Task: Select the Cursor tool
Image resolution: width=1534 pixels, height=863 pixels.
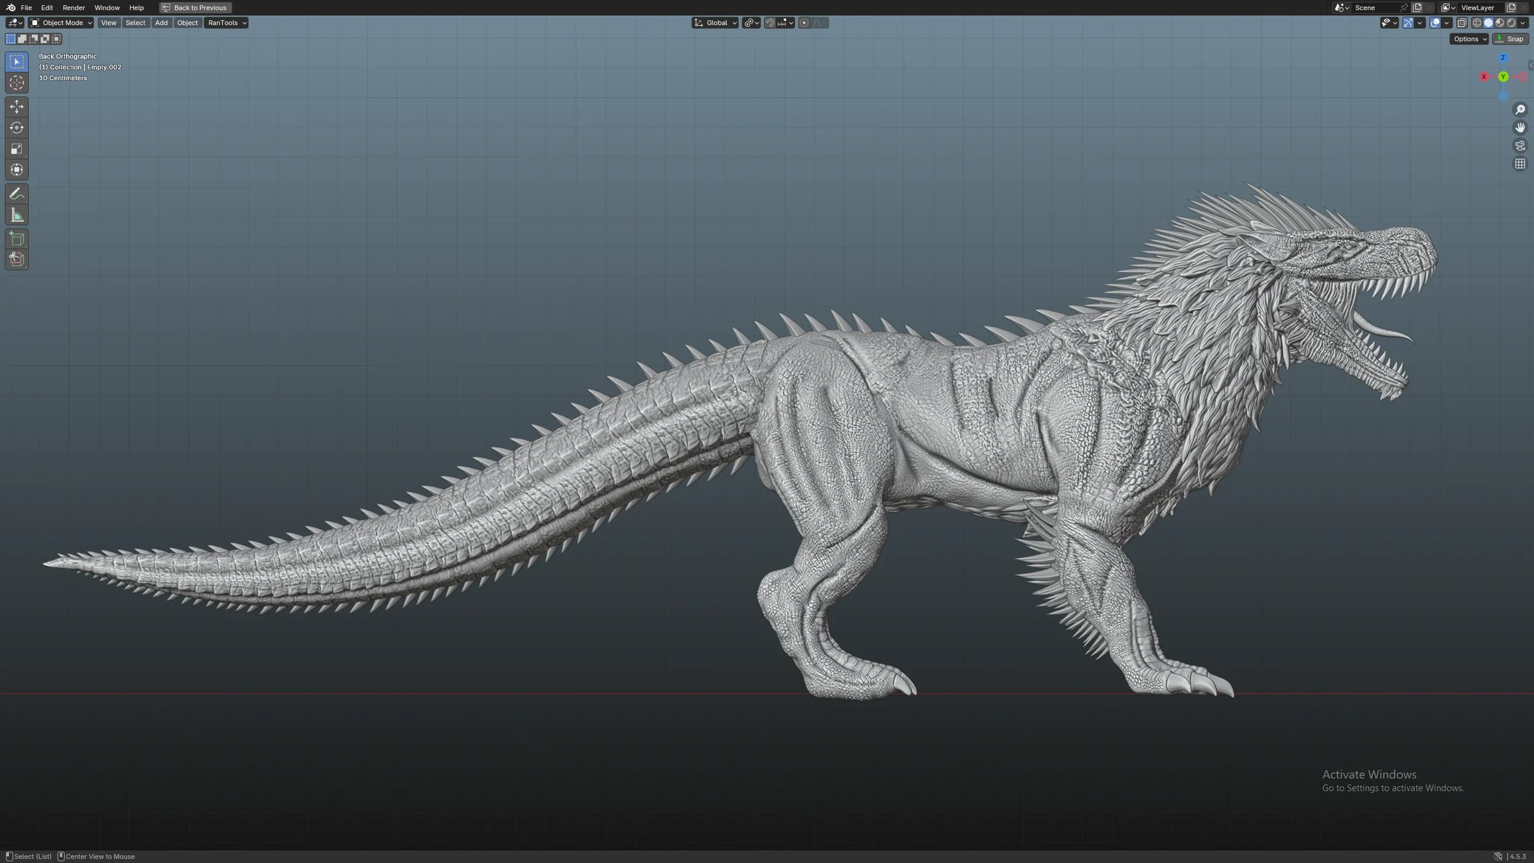Action: tap(17, 83)
